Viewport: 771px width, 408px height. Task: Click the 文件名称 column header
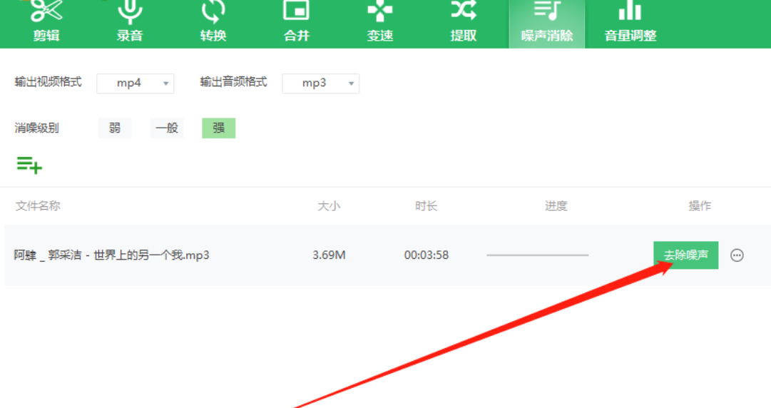(38, 206)
